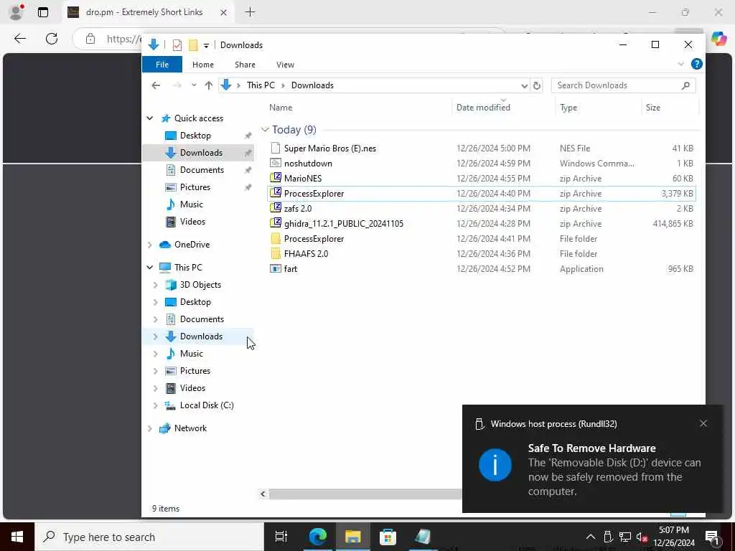Select the fart application file
Screen dimensions: 735x551
click(291, 269)
